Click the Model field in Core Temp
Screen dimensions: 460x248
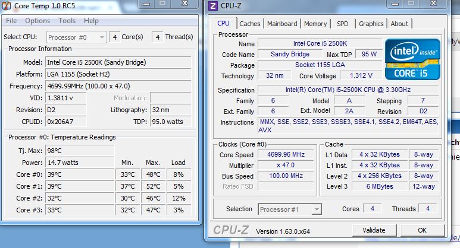118,62
